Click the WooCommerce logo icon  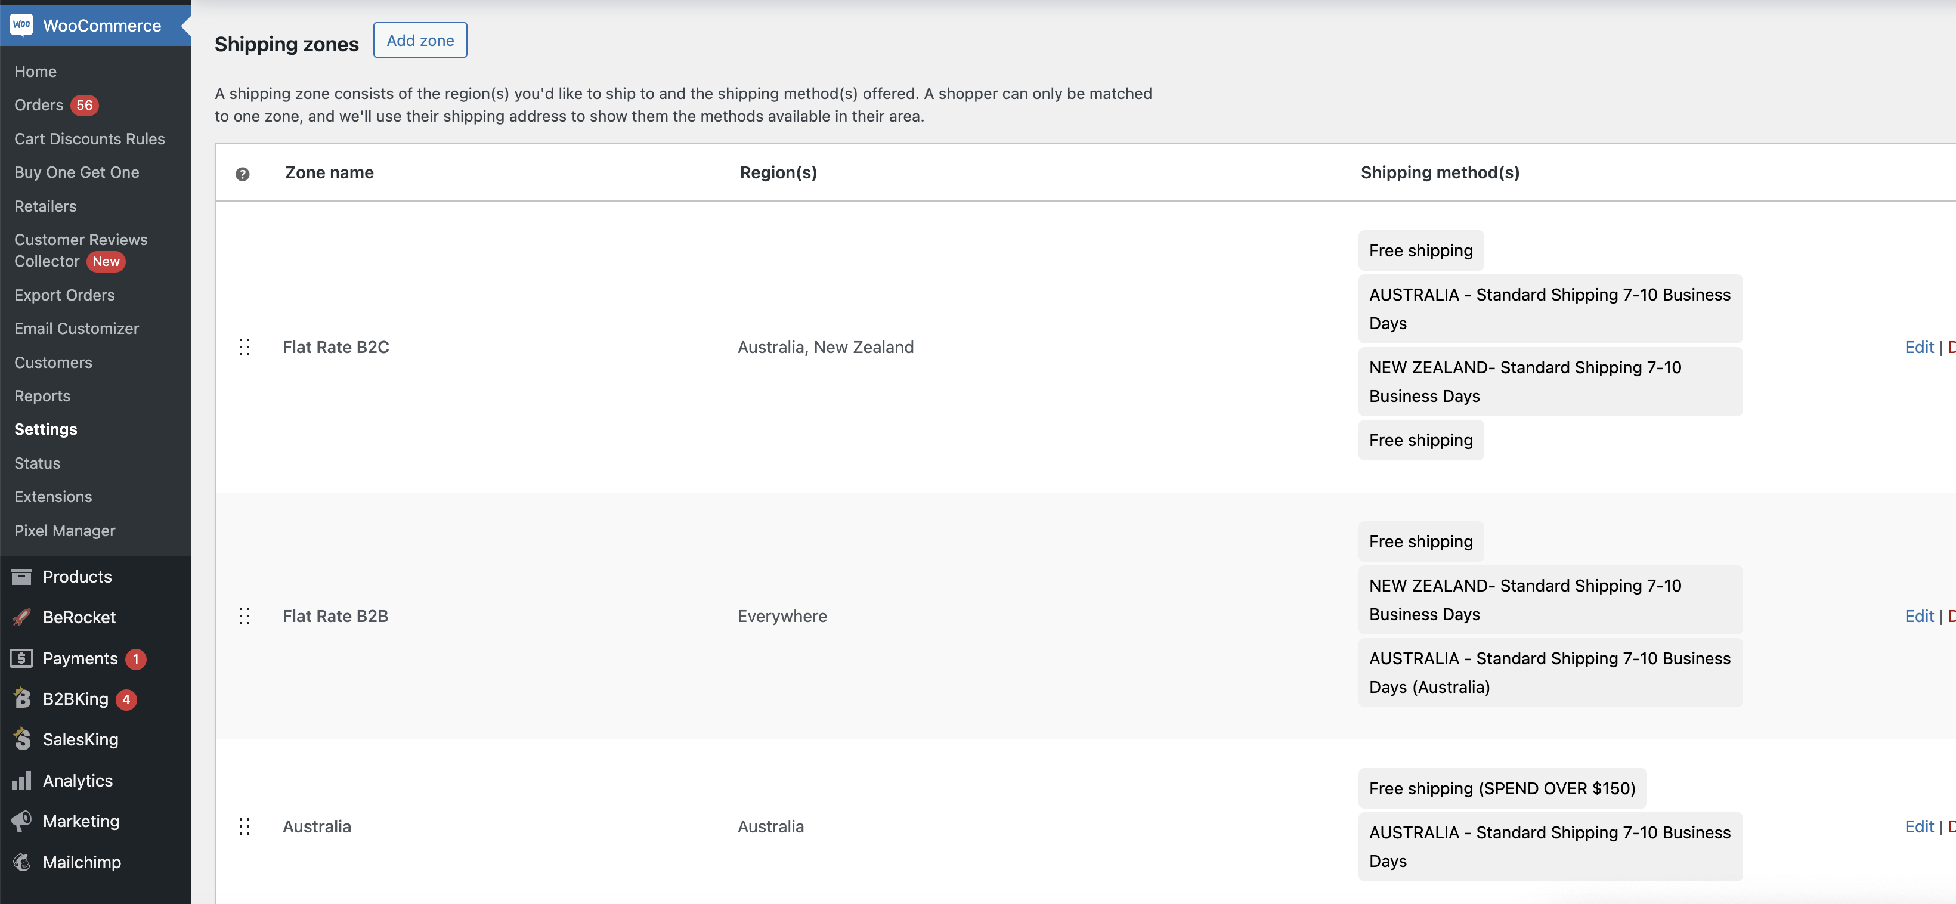pos(21,25)
